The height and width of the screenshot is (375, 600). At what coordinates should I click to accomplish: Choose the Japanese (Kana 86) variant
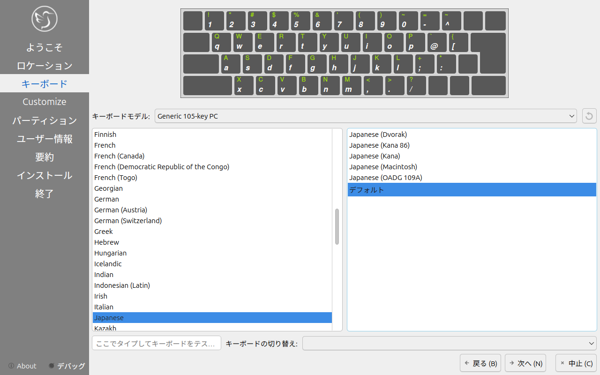pos(472,145)
